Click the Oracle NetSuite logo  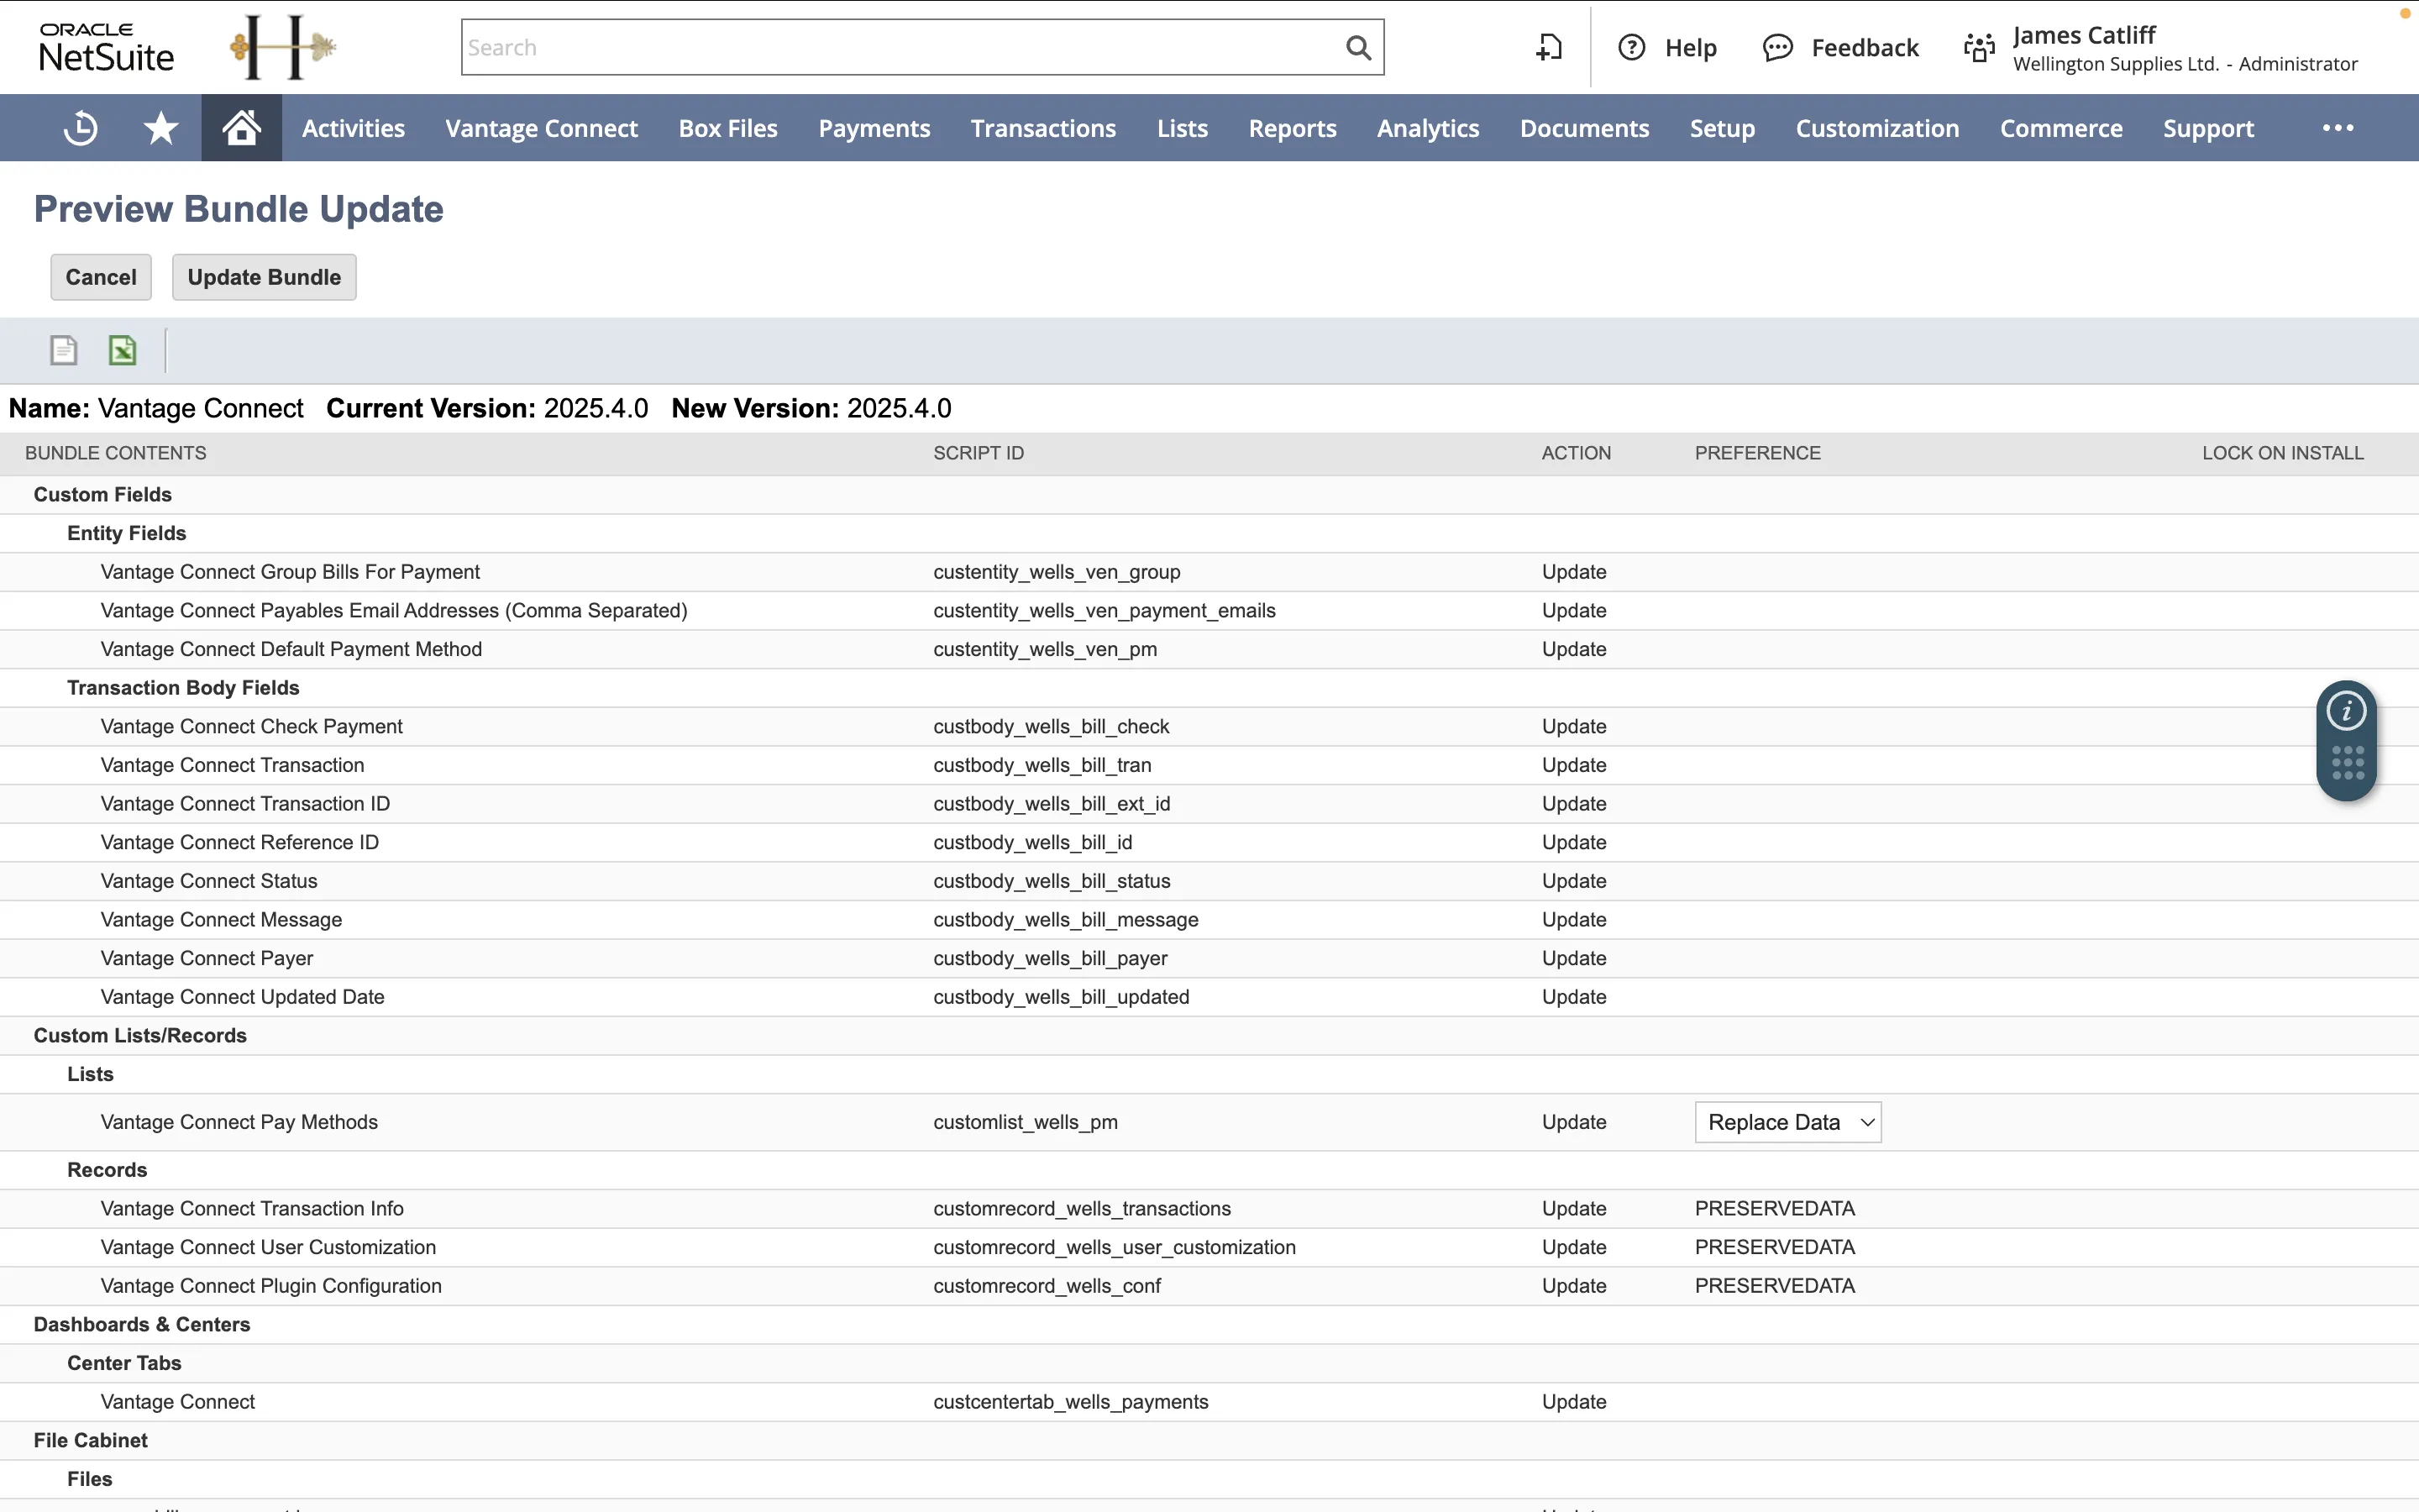click(106, 47)
